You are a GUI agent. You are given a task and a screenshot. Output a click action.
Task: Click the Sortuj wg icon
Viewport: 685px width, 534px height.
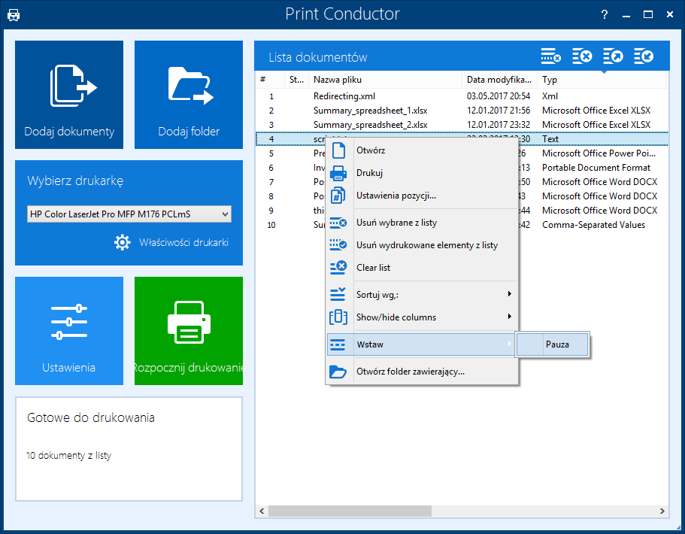point(338,295)
